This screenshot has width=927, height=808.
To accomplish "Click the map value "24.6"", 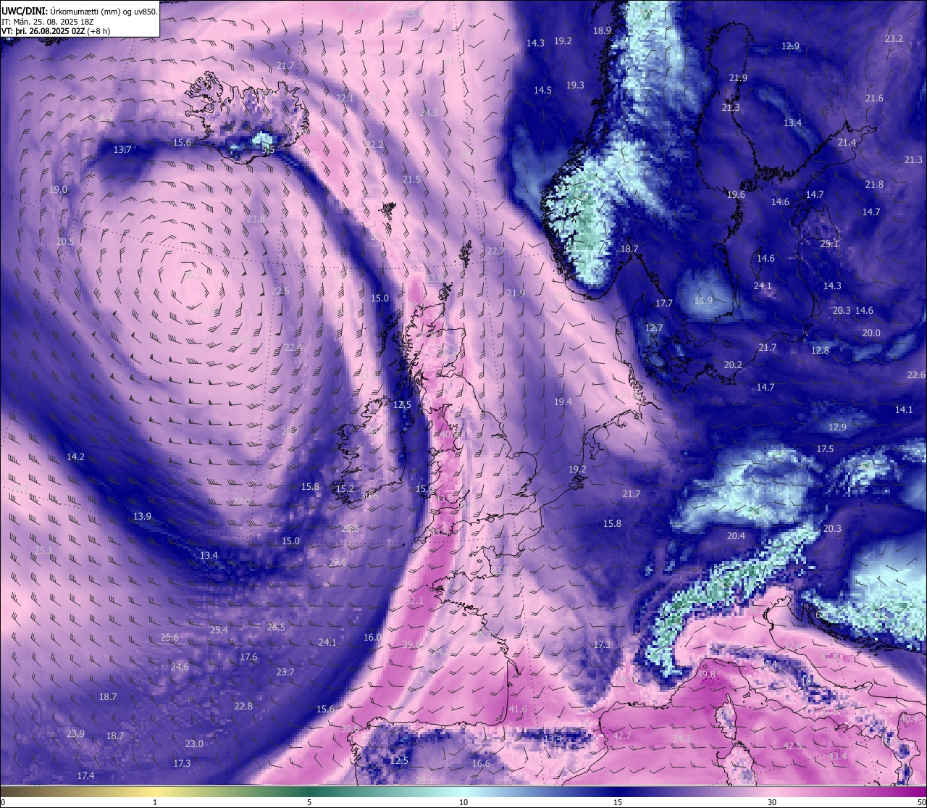I will pos(180,667).
